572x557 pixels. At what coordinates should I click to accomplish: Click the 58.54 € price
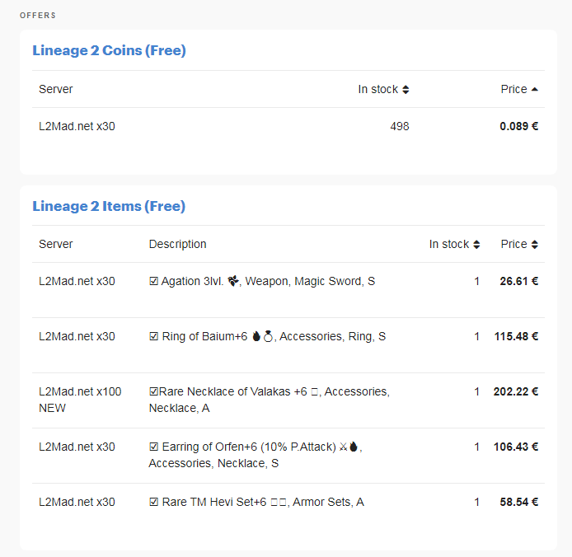click(518, 502)
